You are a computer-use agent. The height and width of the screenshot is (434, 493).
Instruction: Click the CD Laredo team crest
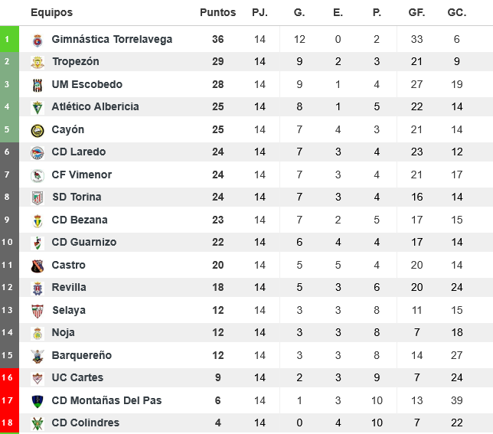point(37,152)
